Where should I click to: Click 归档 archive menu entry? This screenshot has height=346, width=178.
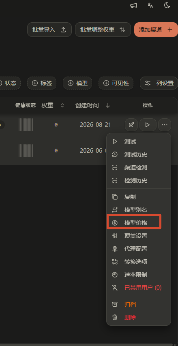pos(139,304)
